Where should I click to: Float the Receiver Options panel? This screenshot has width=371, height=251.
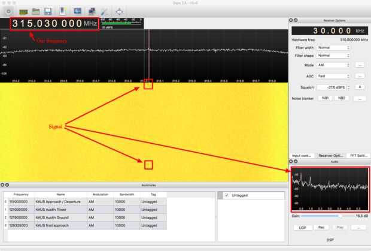pyautogui.click(x=296, y=20)
